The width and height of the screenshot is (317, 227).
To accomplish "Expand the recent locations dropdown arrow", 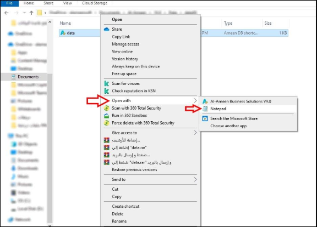I will [x=24, y=13].
